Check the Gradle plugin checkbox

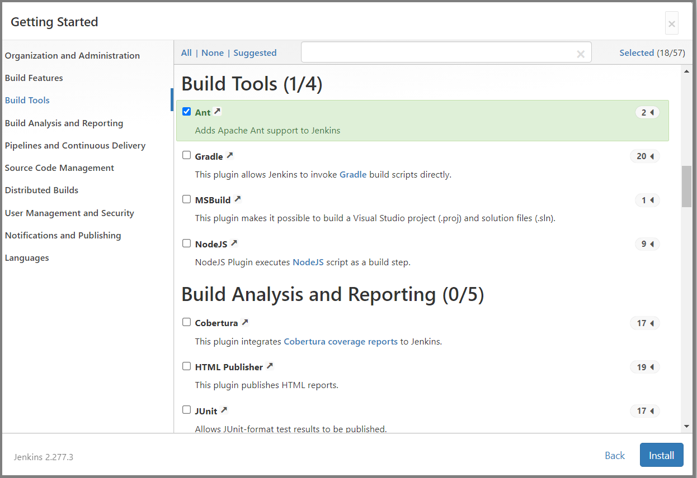[187, 155]
